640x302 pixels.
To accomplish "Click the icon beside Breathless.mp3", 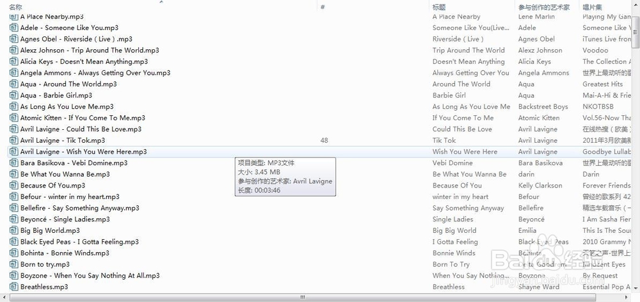I will click(14, 287).
